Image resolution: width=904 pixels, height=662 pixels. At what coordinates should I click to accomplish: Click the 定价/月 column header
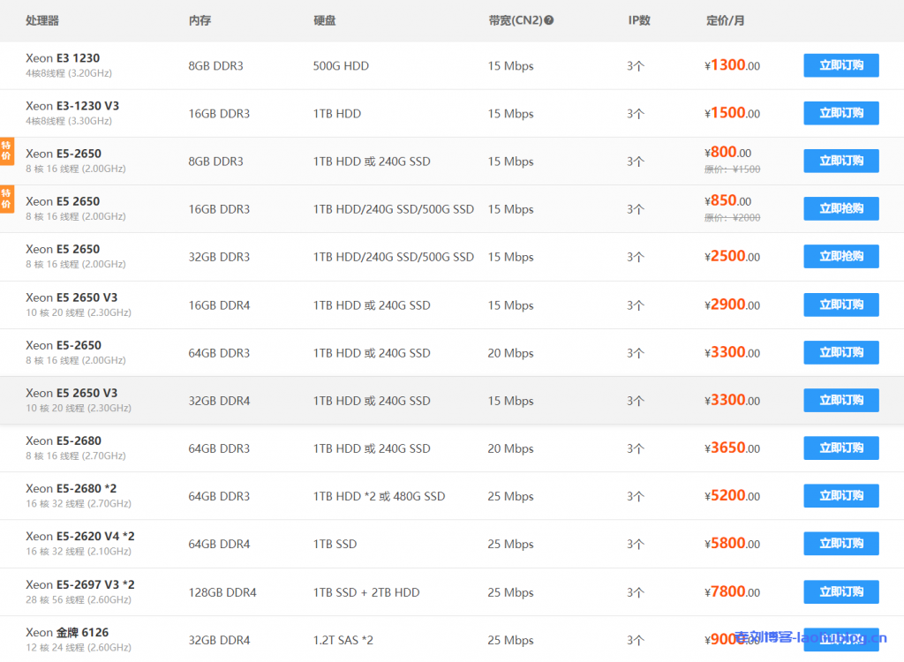click(725, 20)
